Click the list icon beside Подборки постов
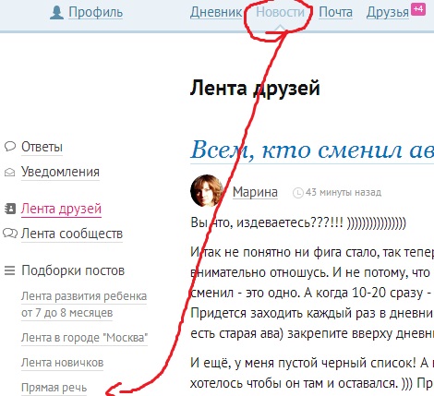The width and height of the screenshot is (434, 396). (9, 270)
